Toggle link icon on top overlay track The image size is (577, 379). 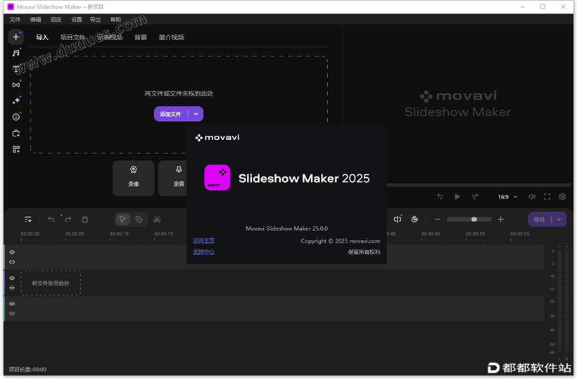12,262
